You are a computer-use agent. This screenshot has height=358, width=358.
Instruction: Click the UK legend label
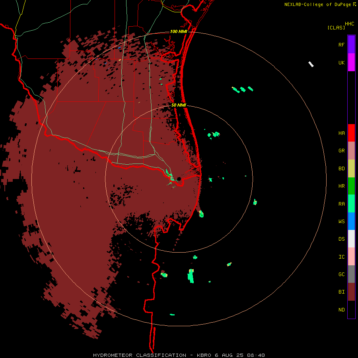tap(341, 62)
